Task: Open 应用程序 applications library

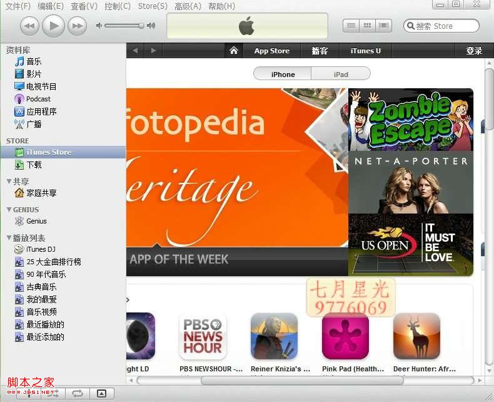Action: coord(35,111)
